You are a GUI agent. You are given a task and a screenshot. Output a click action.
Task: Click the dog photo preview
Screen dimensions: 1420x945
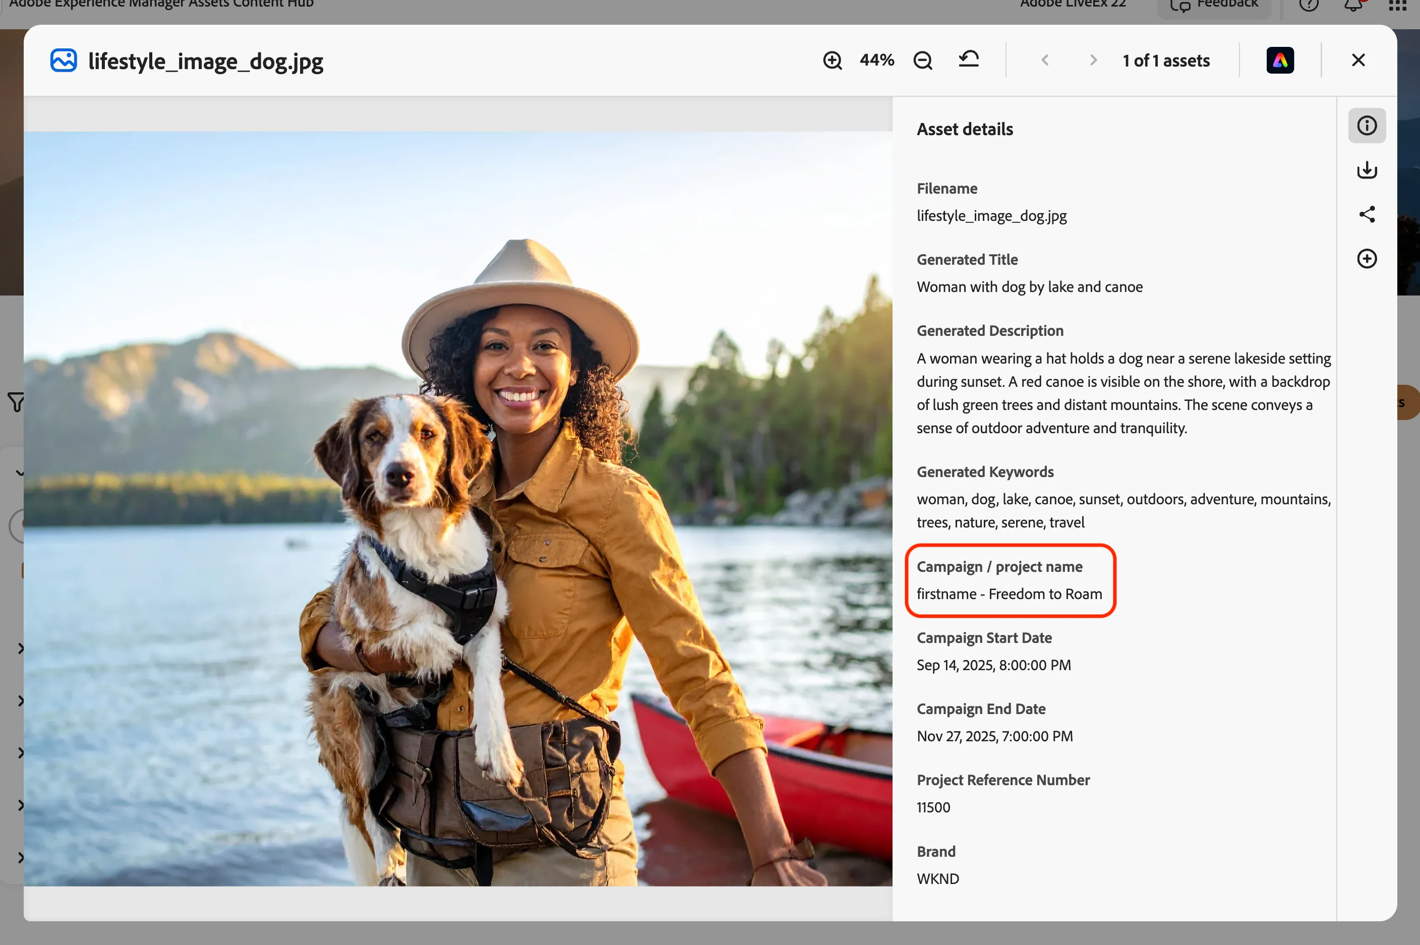tap(458, 509)
